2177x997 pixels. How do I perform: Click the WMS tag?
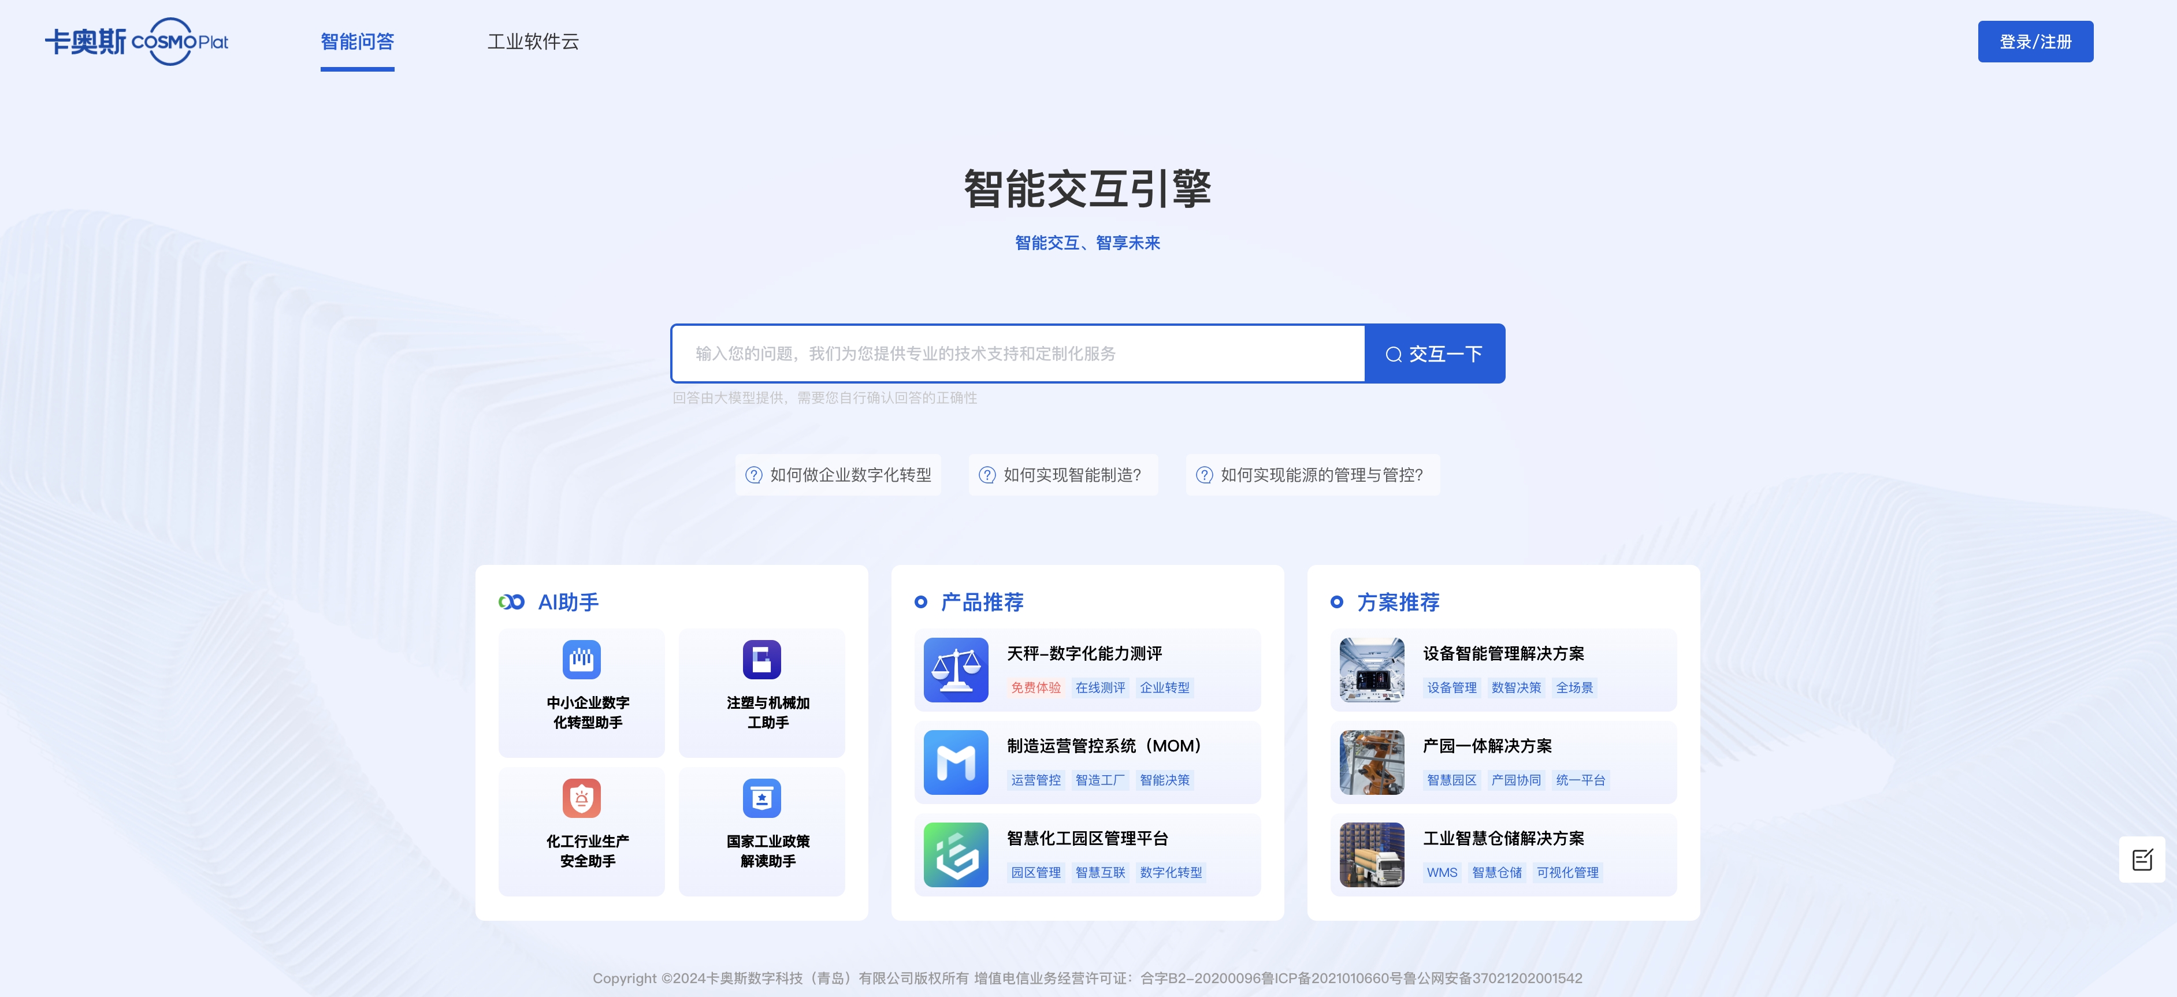point(1442,872)
